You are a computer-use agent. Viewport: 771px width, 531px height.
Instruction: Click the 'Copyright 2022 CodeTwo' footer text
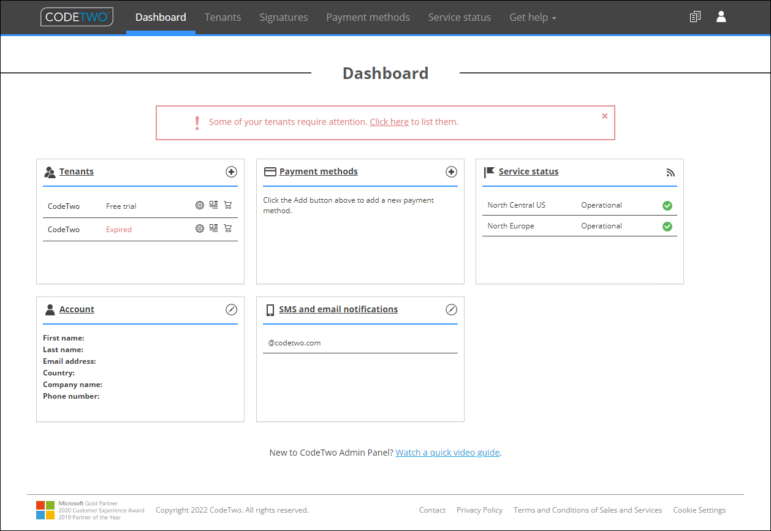tap(232, 510)
